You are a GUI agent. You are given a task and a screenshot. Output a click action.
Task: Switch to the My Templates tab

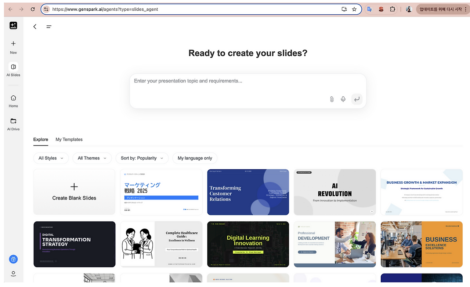(69, 140)
